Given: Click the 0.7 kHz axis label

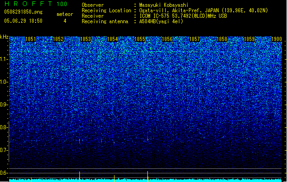Looking at the screenshot, I should (4, 150).
